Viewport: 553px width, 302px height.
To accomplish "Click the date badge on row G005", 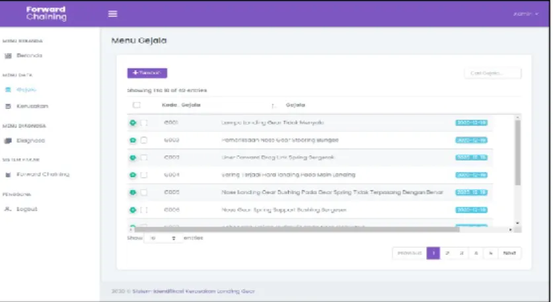I will tap(471, 192).
